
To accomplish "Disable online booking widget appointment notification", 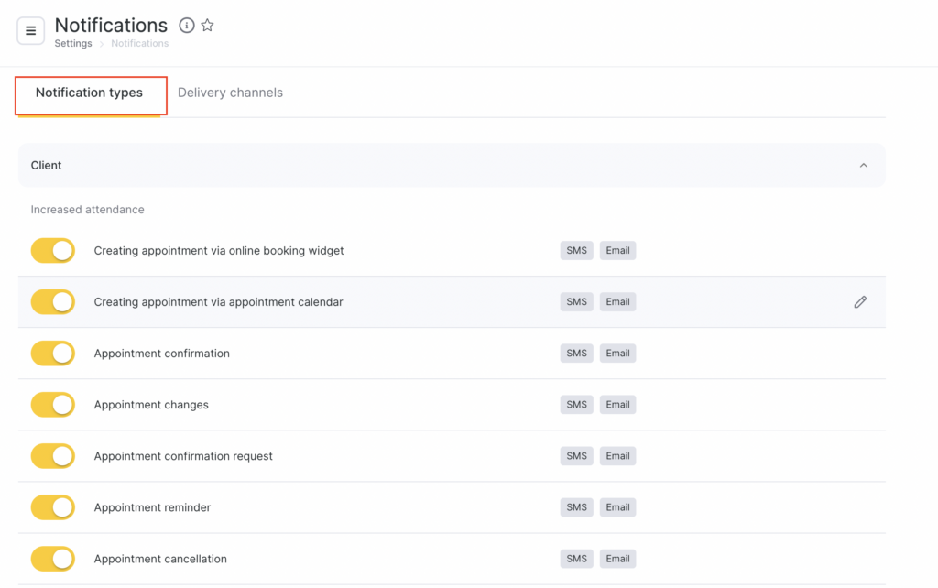I will coord(53,251).
